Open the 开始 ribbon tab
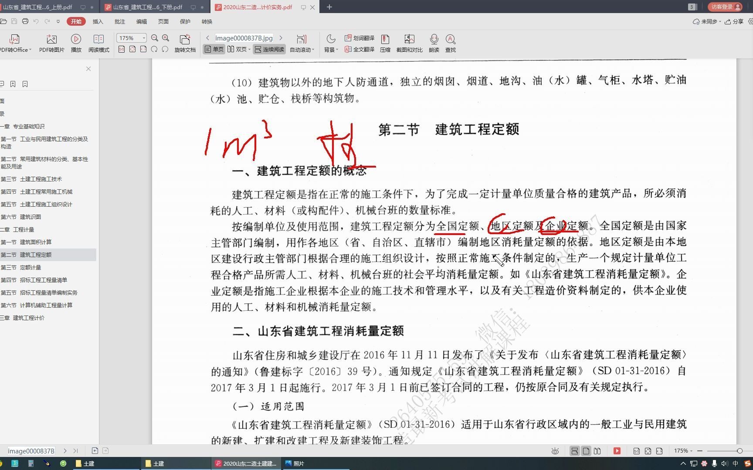The image size is (753, 470). [76, 21]
